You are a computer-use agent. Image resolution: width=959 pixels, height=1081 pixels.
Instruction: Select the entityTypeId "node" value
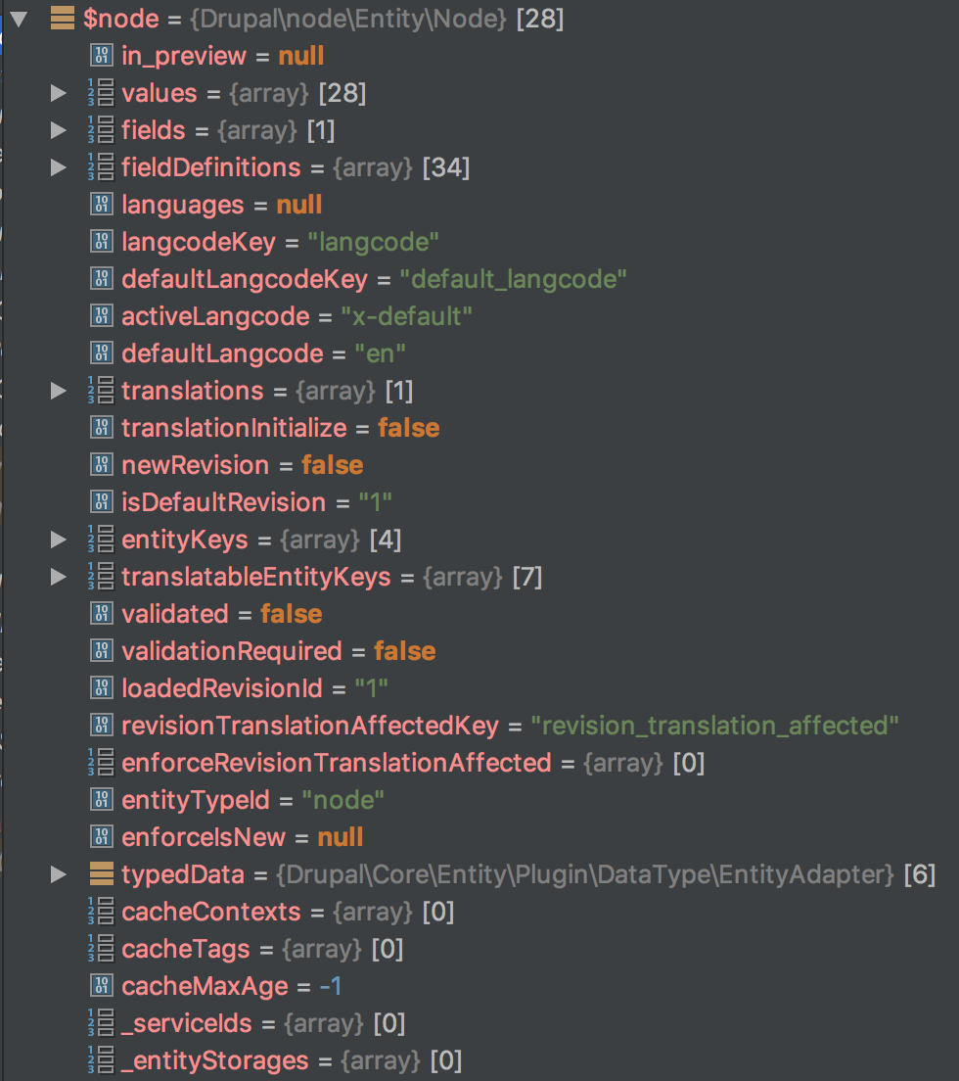(343, 800)
